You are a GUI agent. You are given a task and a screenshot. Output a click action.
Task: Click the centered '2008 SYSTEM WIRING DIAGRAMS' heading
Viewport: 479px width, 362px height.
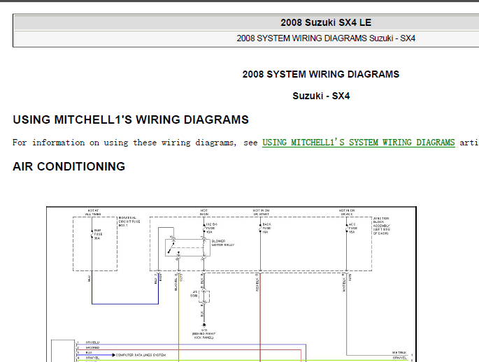(321, 74)
